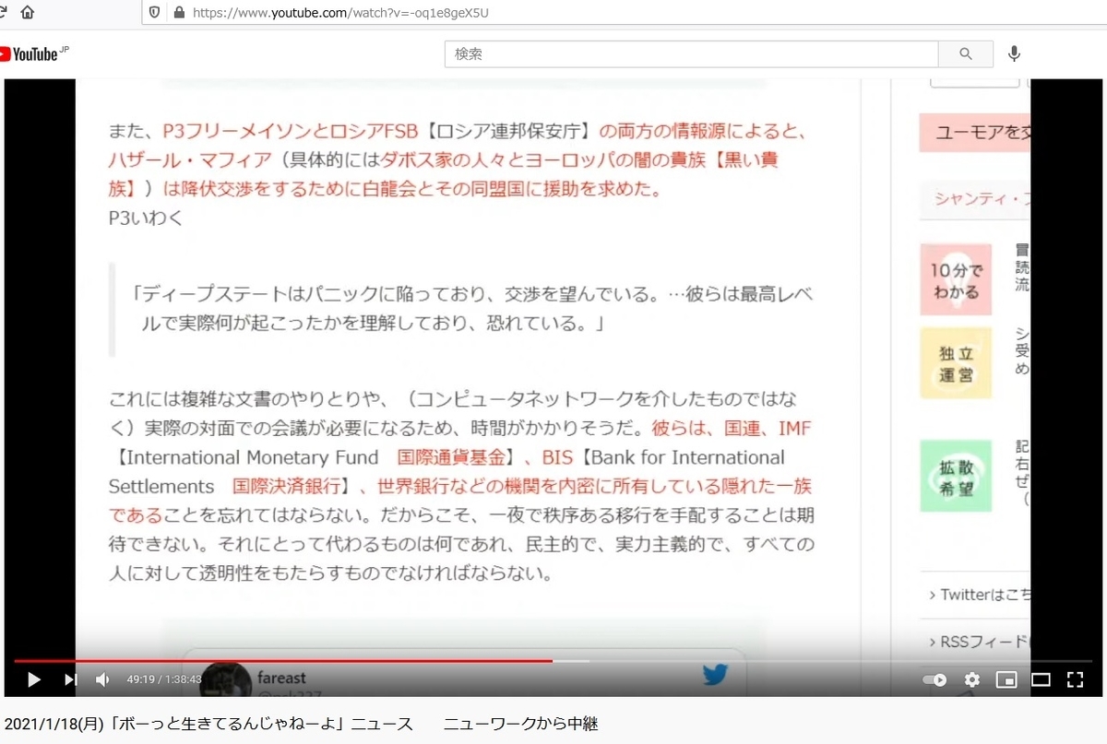Image resolution: width=1107 pixels, height=744 pixels.
Task: Enter fullscreen mode
Action: pos(1075,679)
